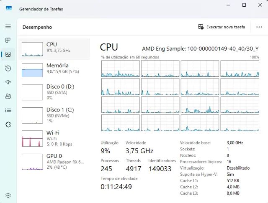Select Disco 0 (D:) resource
The image size is (268, 203).
point(54,92)
